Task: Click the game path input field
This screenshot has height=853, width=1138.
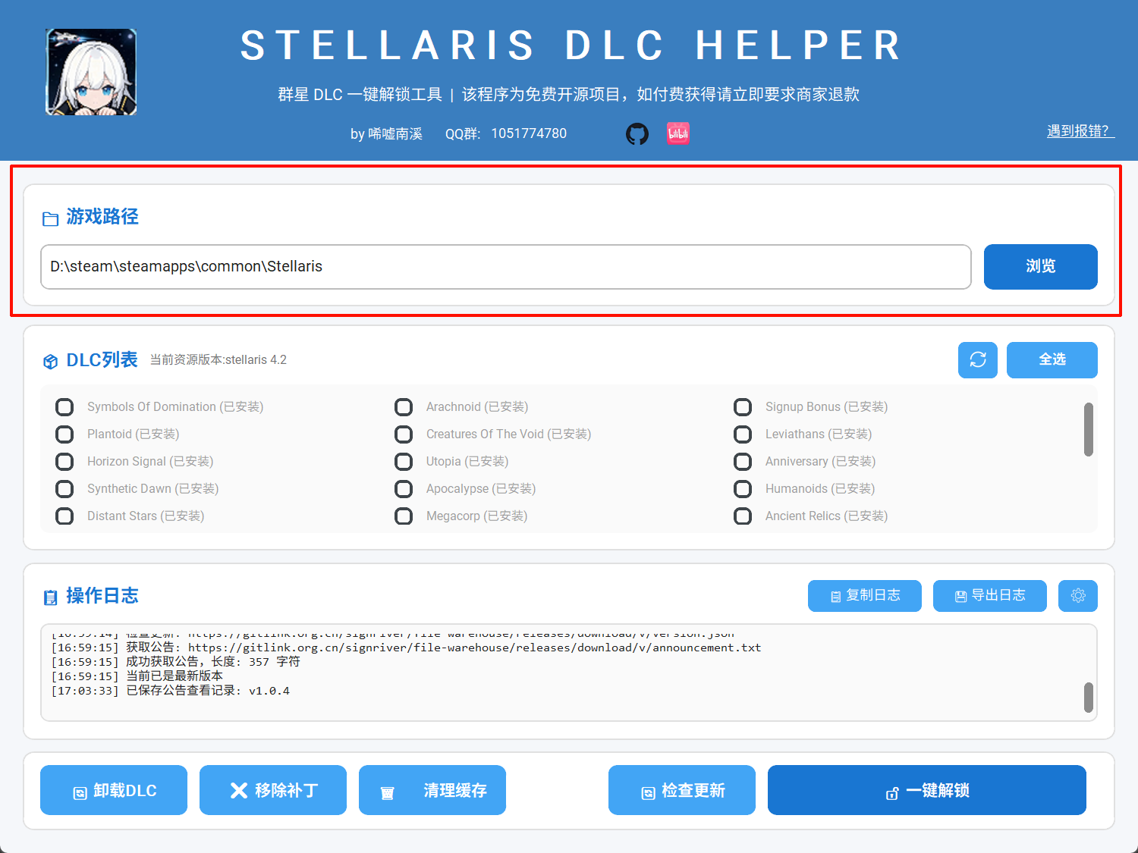Action: tap(506, 267)
